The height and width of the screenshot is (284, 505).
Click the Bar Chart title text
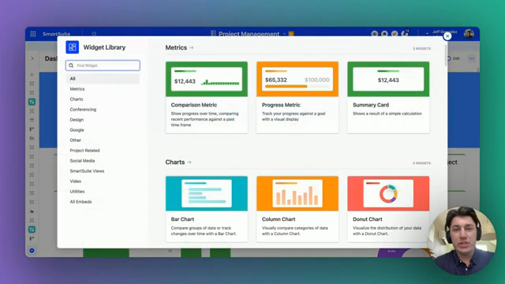coord(182,219)
